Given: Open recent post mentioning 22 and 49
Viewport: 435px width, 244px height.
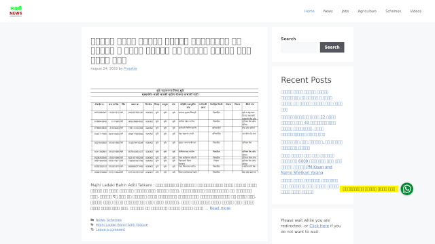Looking at the screenshot, I should pyautogui.click(x=308, y=125).
